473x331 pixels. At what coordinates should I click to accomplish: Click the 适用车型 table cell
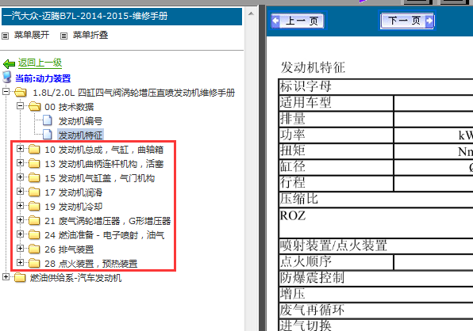point(336,103)
